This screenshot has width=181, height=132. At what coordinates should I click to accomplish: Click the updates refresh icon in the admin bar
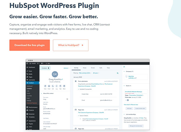(38, 63)
